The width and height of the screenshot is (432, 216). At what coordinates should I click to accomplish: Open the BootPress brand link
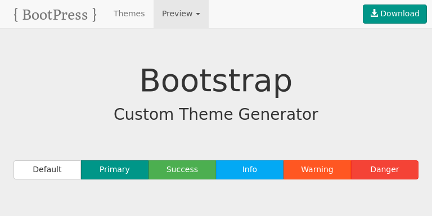pyautogui.click(x=55, y=14)
